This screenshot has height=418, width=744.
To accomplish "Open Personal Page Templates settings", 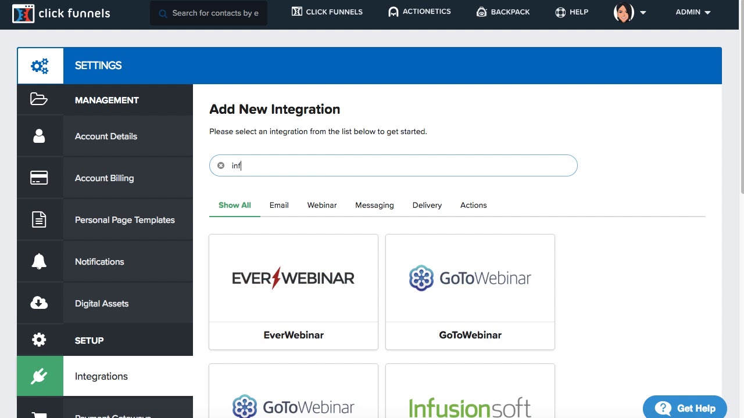I will click(x=105, y=220).
